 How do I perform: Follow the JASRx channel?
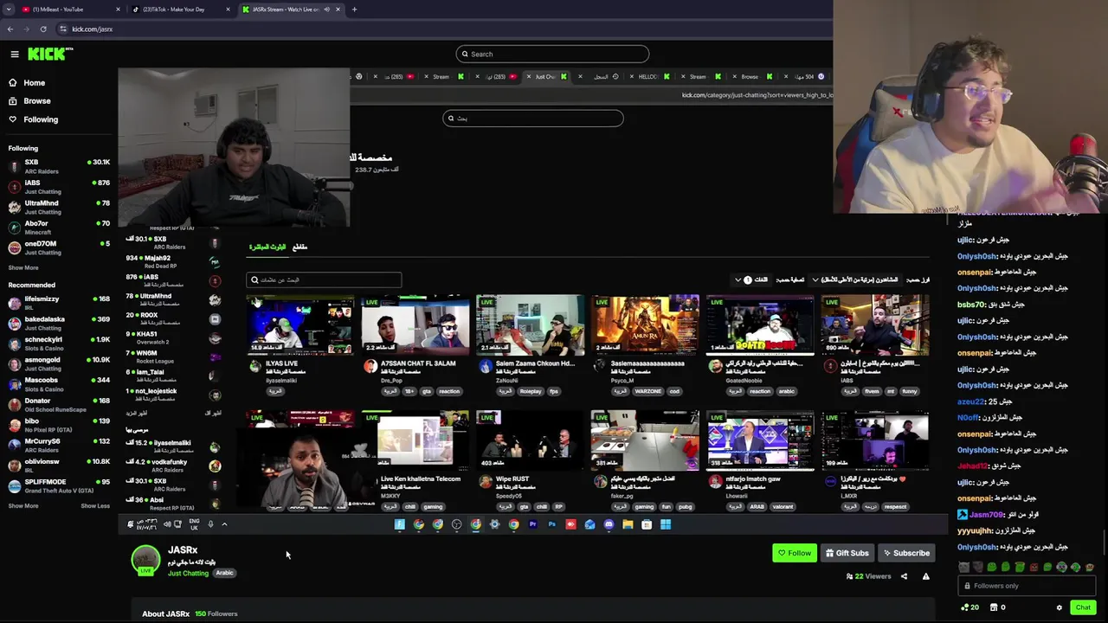[x=794, y=553]
